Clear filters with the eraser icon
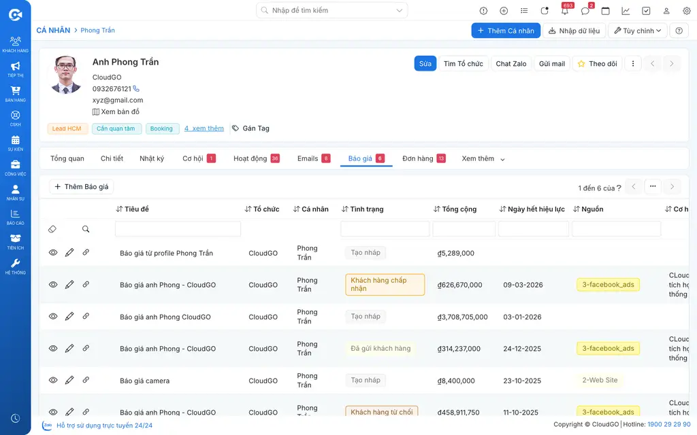 52,229
